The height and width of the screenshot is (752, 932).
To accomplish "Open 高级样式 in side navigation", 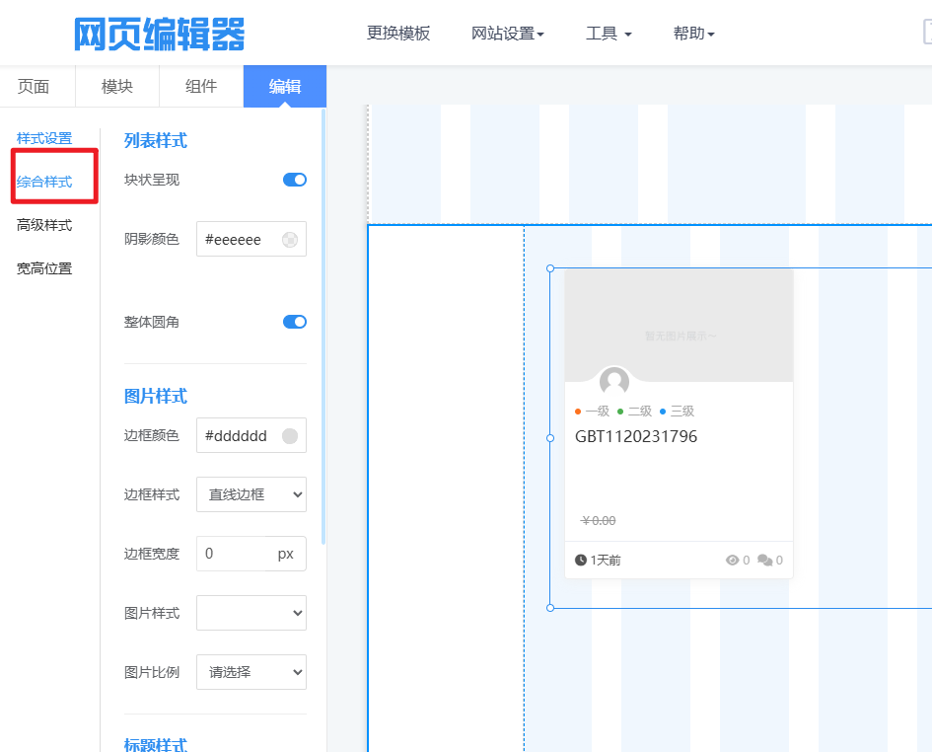I will [x=44, y=225].
